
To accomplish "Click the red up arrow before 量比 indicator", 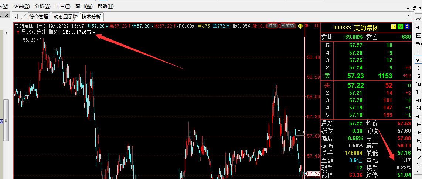I will tap(18, 32).
